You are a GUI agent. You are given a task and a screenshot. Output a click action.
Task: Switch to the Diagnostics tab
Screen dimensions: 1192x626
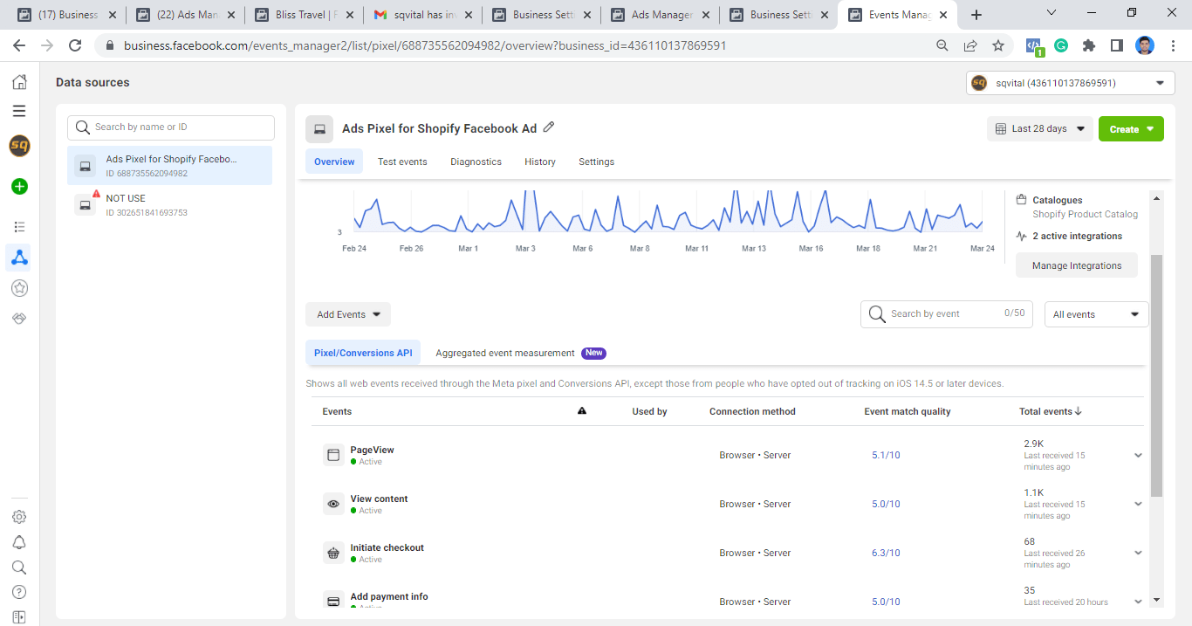pos(476,162)
